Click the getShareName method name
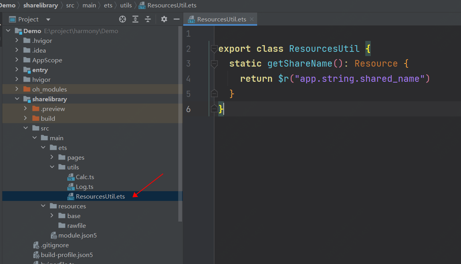The width and height of the screenshot is (461, 264). [300, 63]
